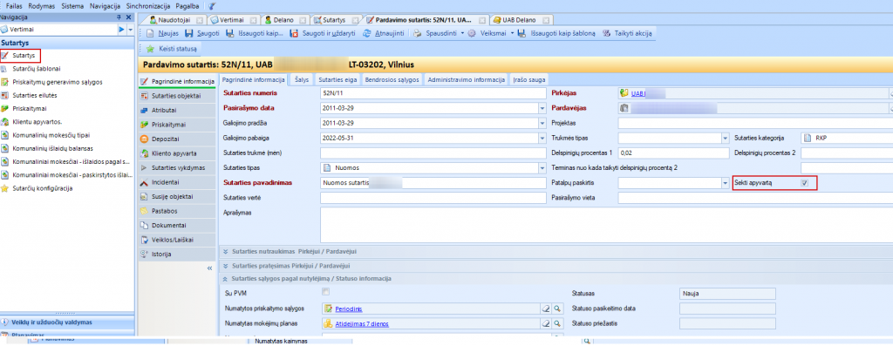The image size is (893, 346).
Task: Click the Naujas toolbar button
Action: 163,34
